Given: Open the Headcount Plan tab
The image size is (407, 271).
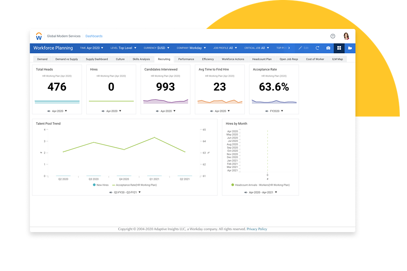Looking at the screenshot, I should coord(262,59).
